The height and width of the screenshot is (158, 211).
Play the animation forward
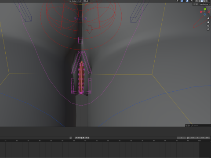(83, 138)
